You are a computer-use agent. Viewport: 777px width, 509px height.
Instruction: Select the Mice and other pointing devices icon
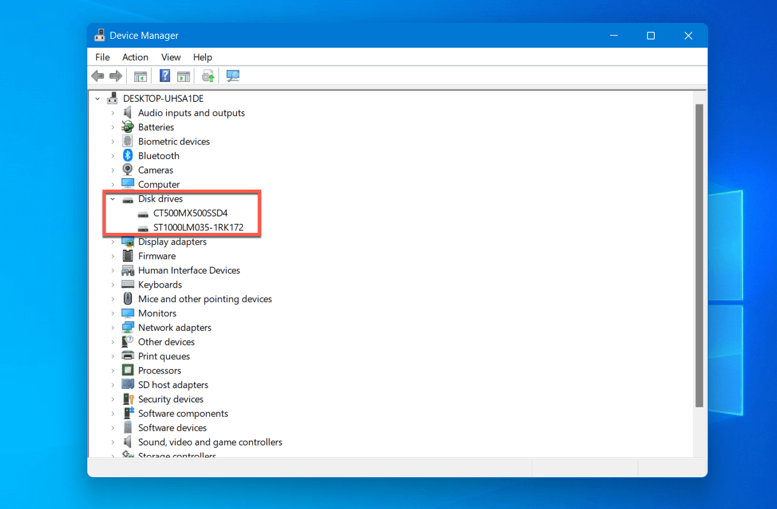click(x=128, y=299)
